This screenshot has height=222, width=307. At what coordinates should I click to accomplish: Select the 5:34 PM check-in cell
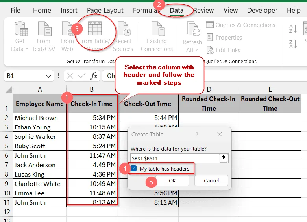coord(92,118)
